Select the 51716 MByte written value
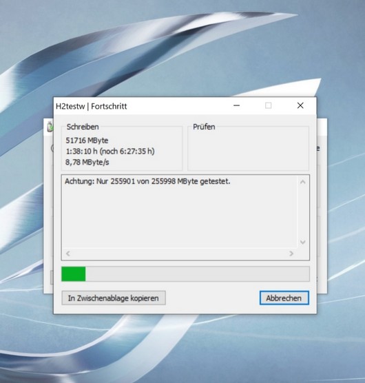The width and height of the screenshot is (365, 383). (x=87, y=141)
